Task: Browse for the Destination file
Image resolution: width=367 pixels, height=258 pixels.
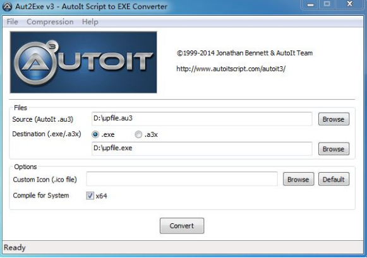Action: point(334,149)
